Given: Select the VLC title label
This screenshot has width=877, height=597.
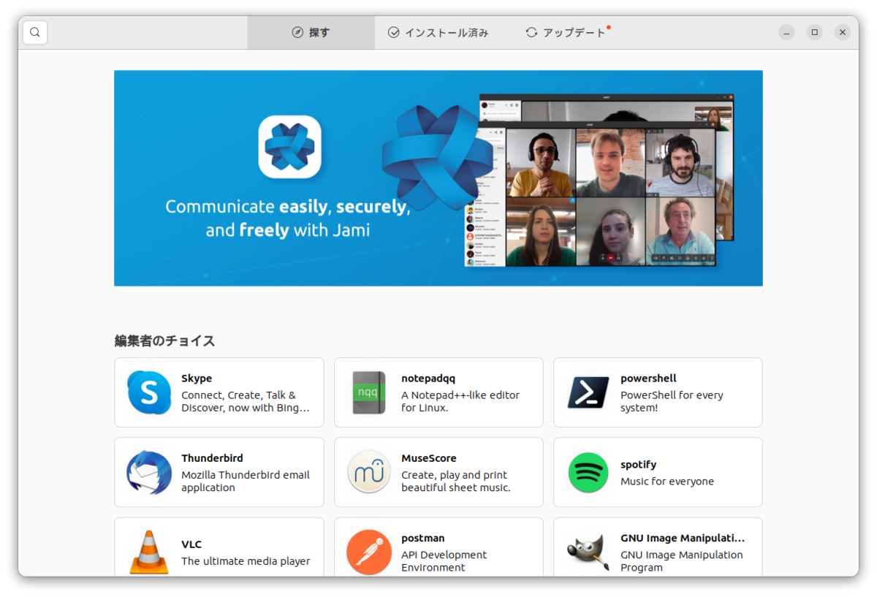Looking at the screenshot, I should [191, 544].
